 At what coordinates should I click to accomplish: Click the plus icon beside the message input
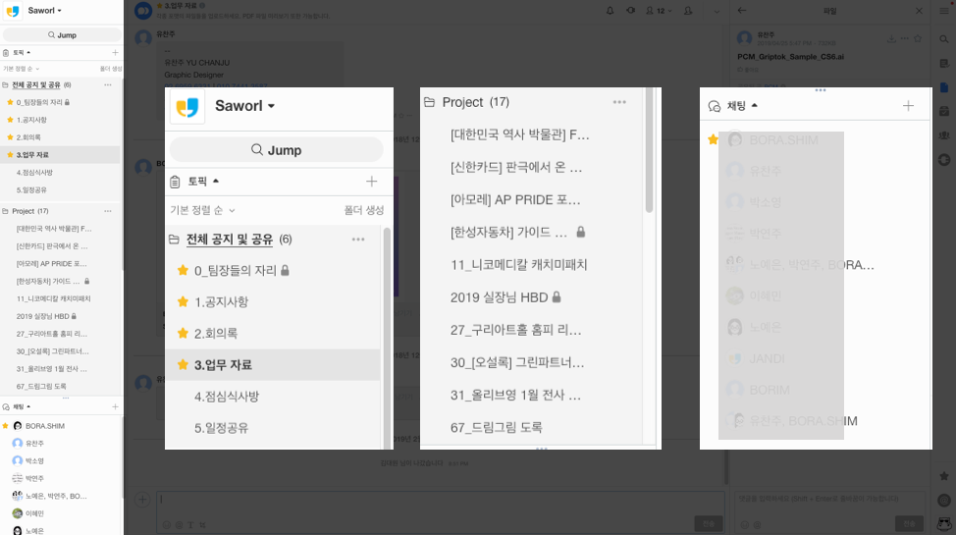pos(144,499)
